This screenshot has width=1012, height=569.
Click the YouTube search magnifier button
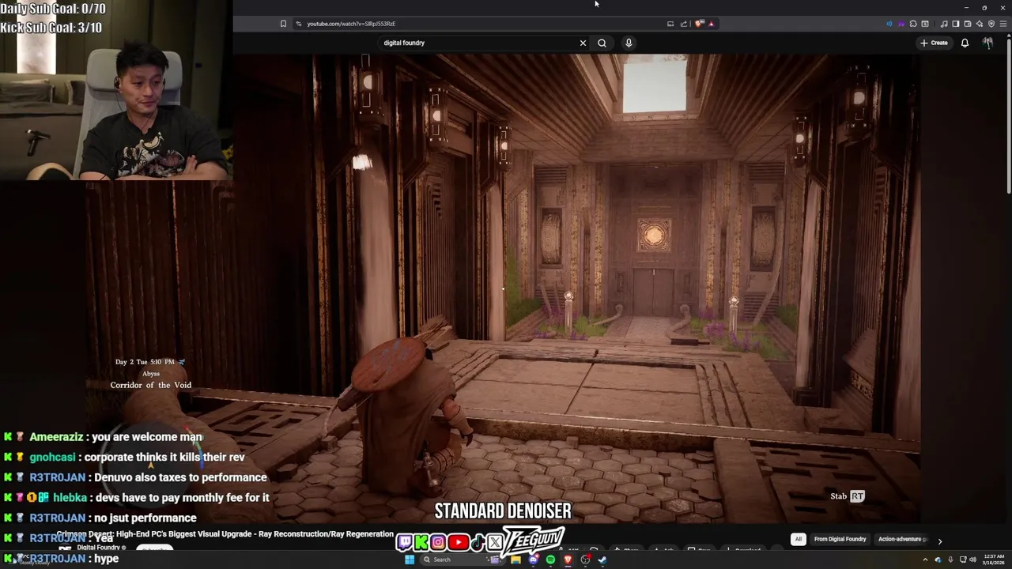pyautogui.click(x=602, y=43)
